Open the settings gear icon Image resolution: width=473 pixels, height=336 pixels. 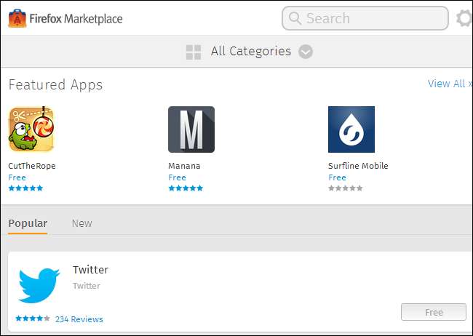pos(464,18)
